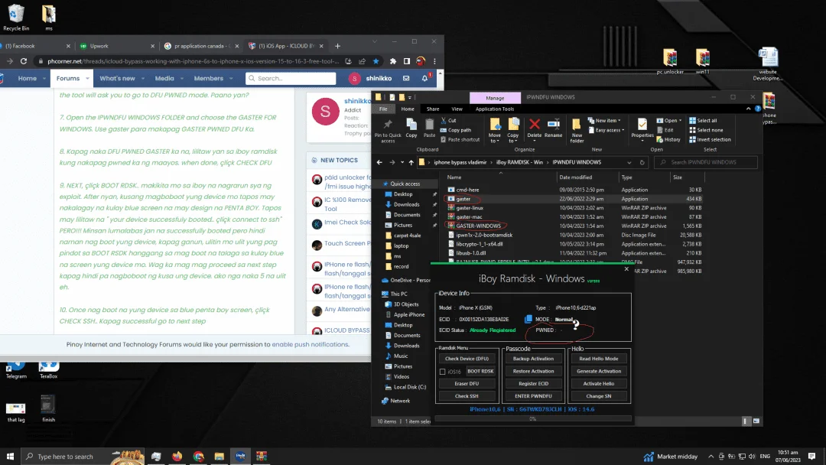Click the BOOT RDSK button
The width and height of the screenshot is (826, 465).
pyautogui.click(x=480, y=371)
